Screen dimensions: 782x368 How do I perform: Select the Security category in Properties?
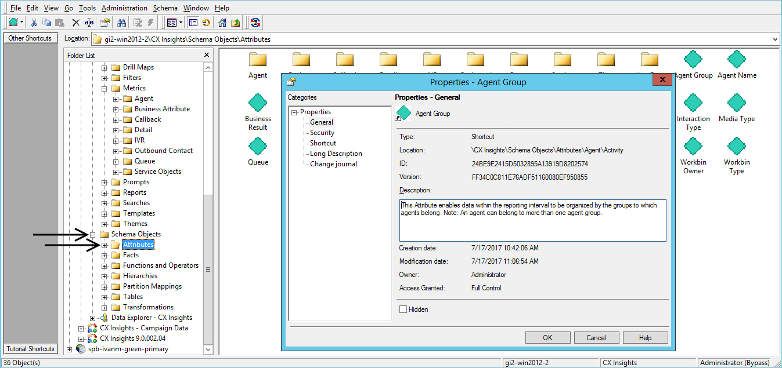[322, 133]
